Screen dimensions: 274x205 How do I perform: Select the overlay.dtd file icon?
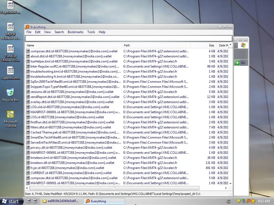point(28,102)
